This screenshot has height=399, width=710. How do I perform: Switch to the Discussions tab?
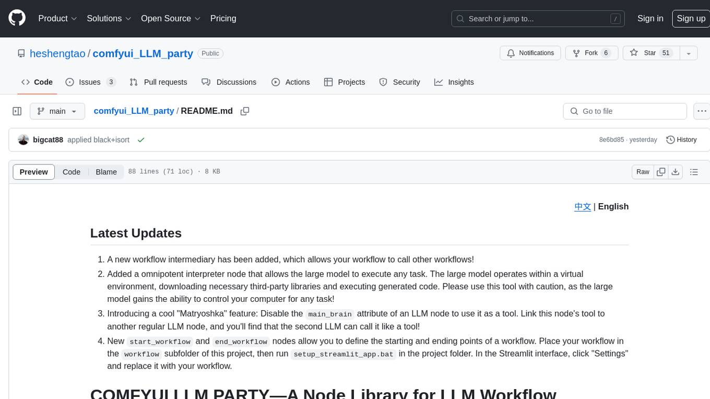click(x=229, y=82)
